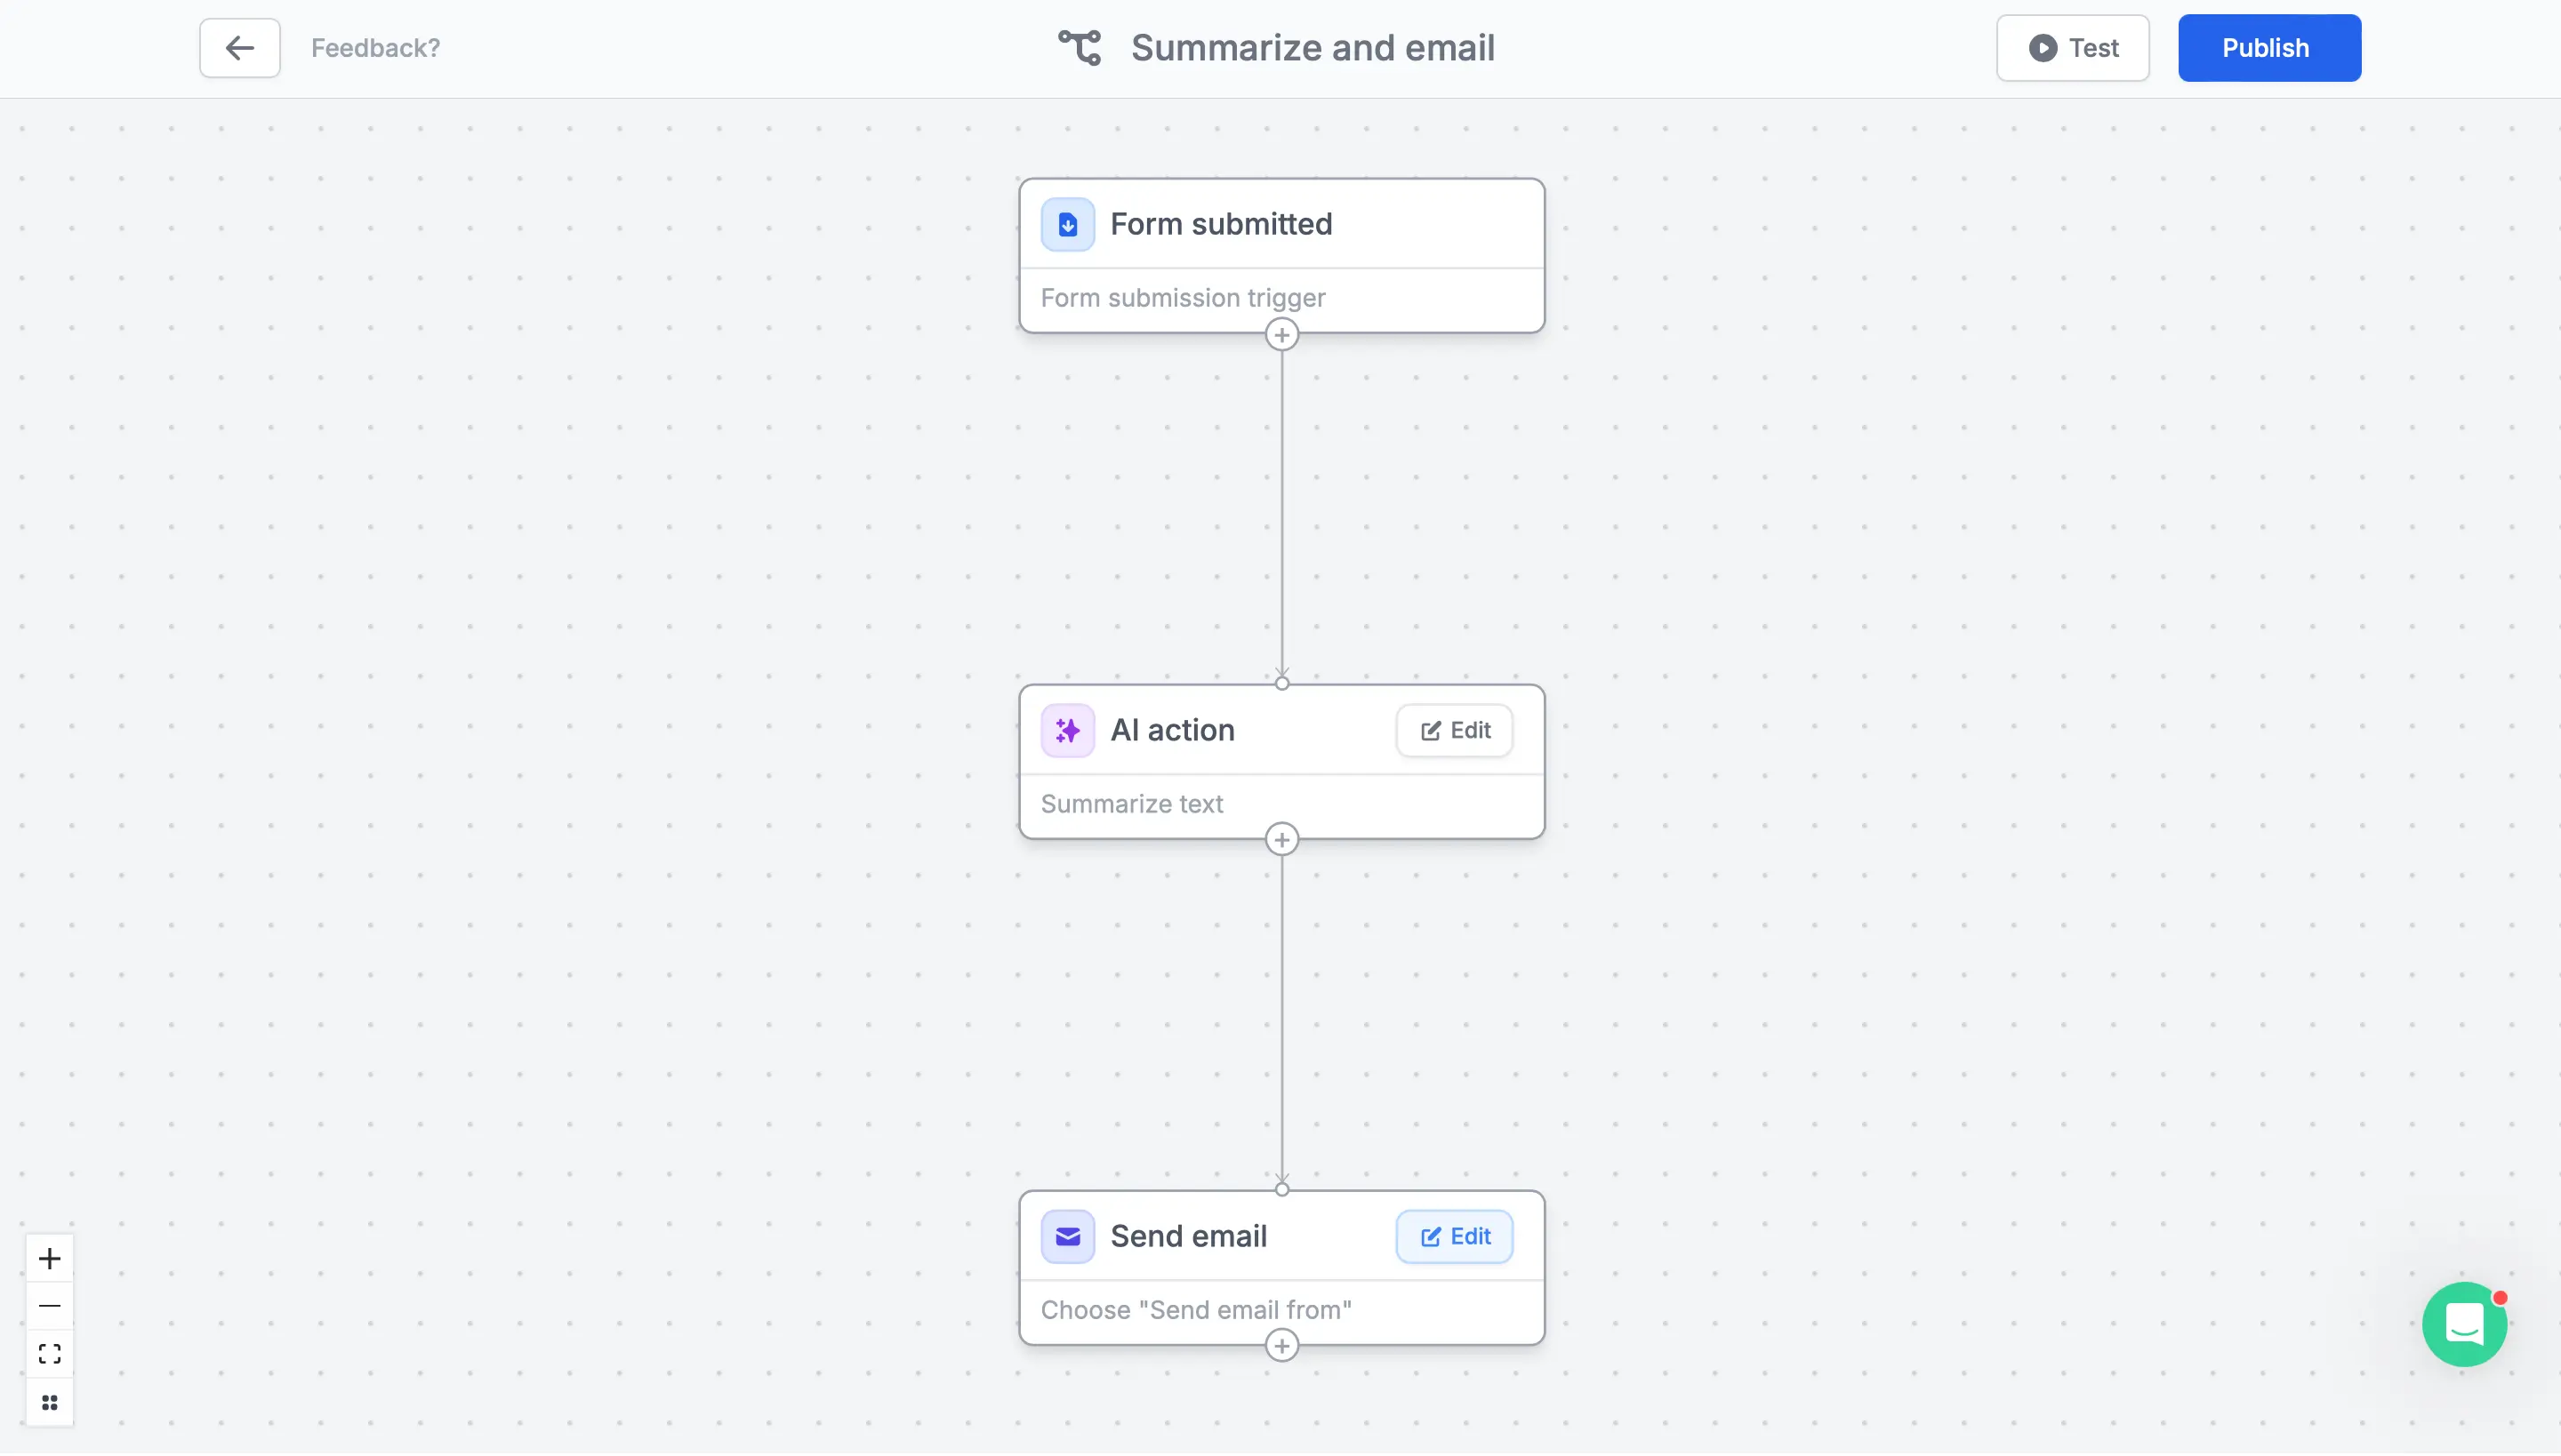Screen dimensions: 2561x1456
Task: Click the zoom in control
Action: click(49, 1258)
